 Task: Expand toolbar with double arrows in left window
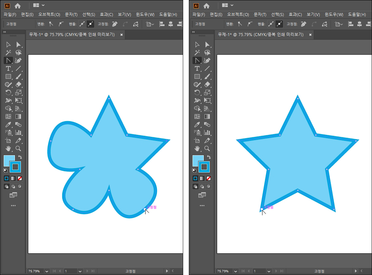click(x=5, y=32)
